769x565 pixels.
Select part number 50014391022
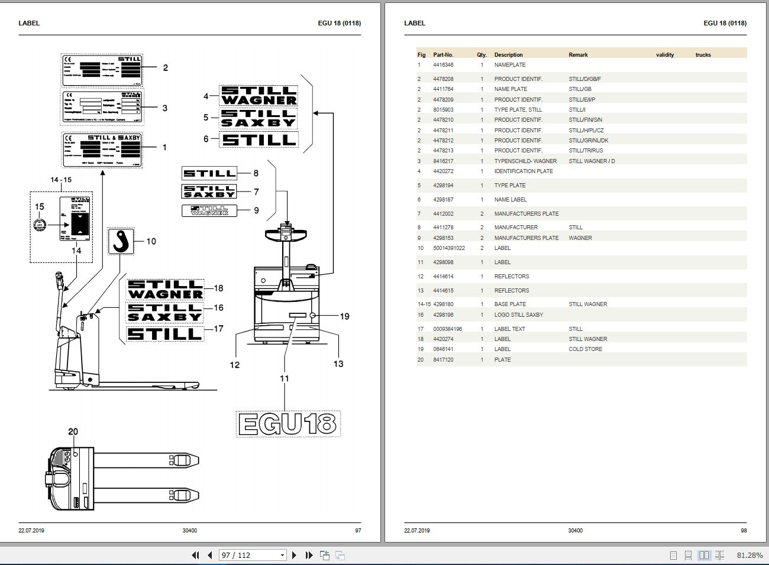[x=449, y=248]
